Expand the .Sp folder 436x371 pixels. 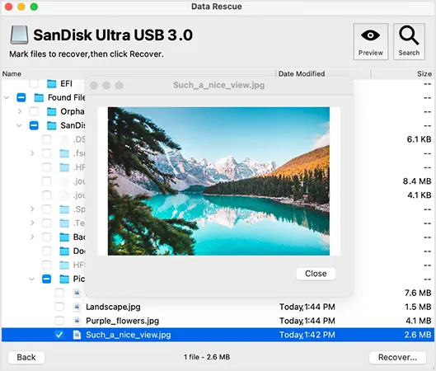click(32, 209)
